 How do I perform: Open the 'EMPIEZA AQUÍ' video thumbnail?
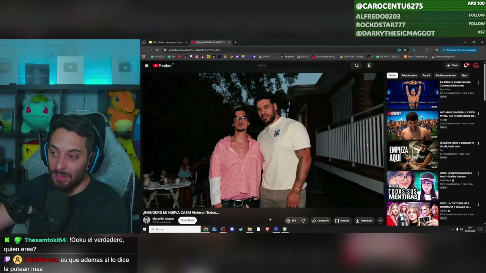(412, 155)
